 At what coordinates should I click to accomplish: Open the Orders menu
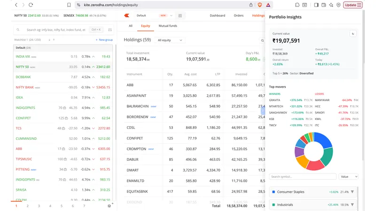tap(239, 15)
